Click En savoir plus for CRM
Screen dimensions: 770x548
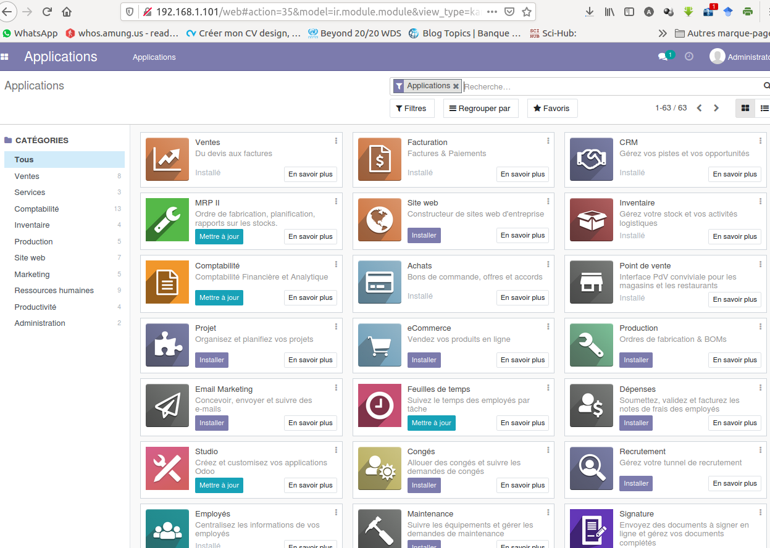[x=735, y=174]
